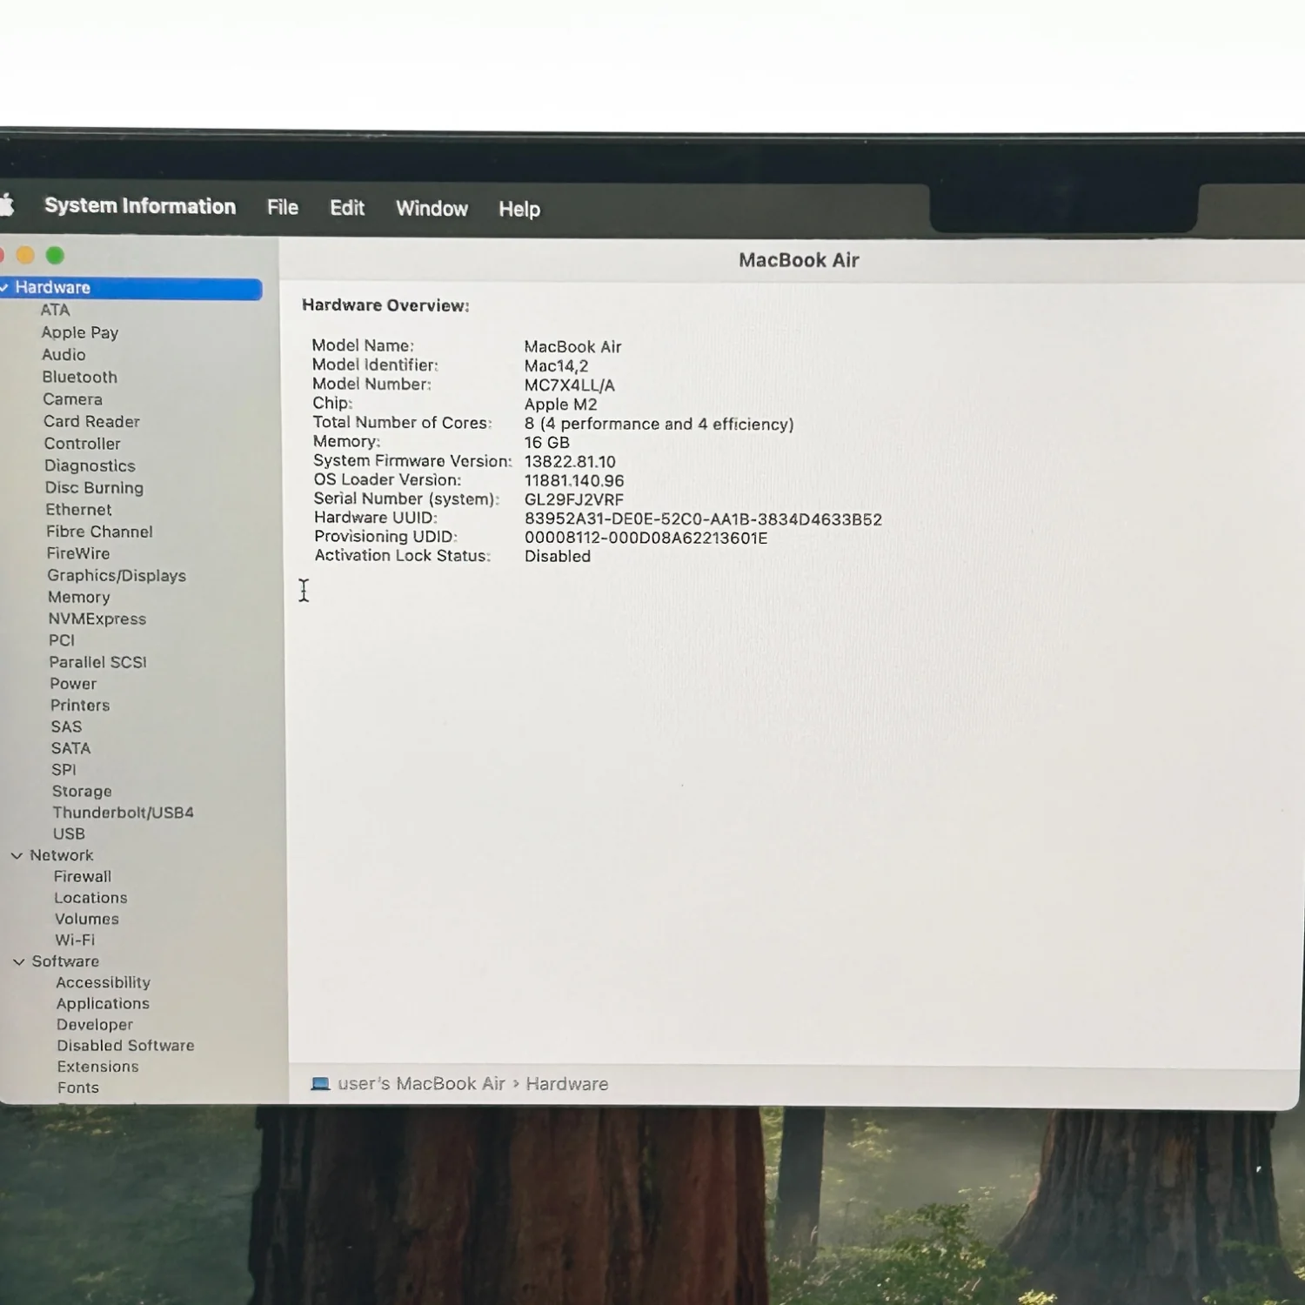Select Bluetooth in the sidebar
Viewport: 1305px width, 1305px height.
80,378
